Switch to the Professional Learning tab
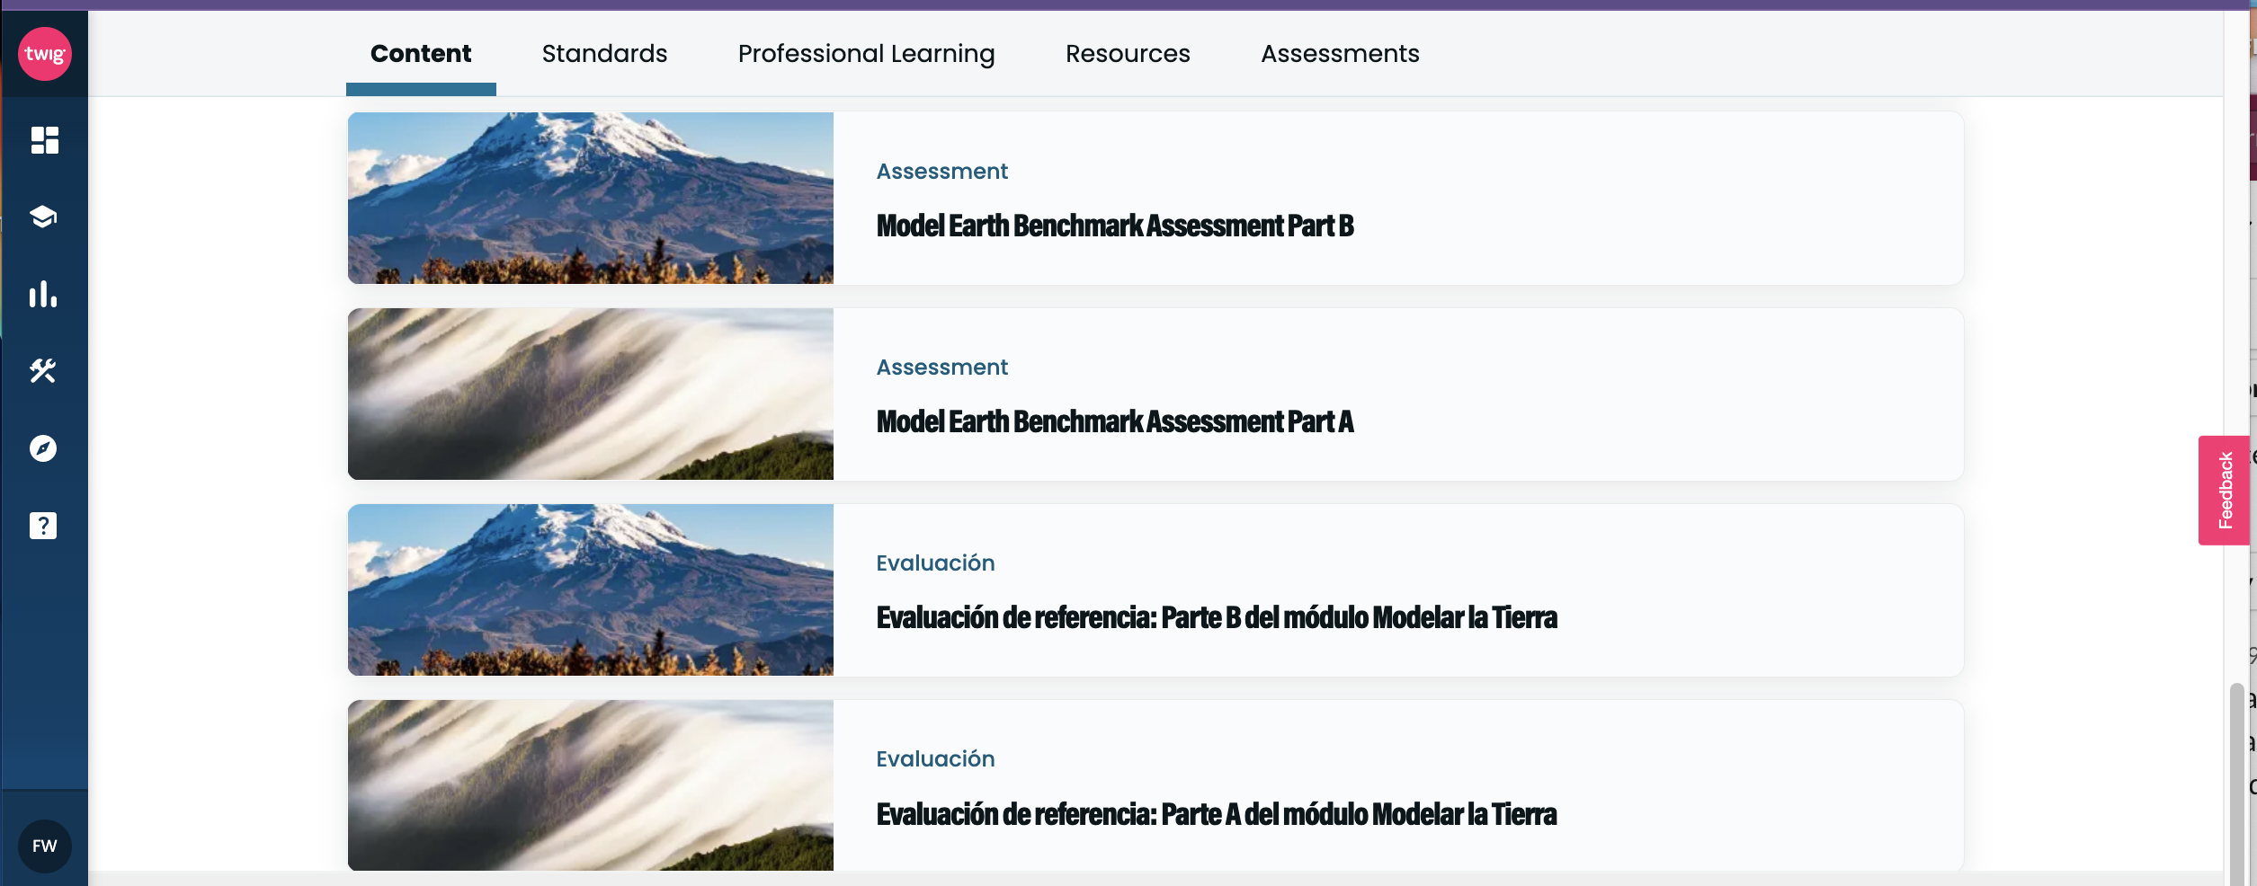Image resolution: width=2257 pixels, height=886 pixels. coord(866,54)
